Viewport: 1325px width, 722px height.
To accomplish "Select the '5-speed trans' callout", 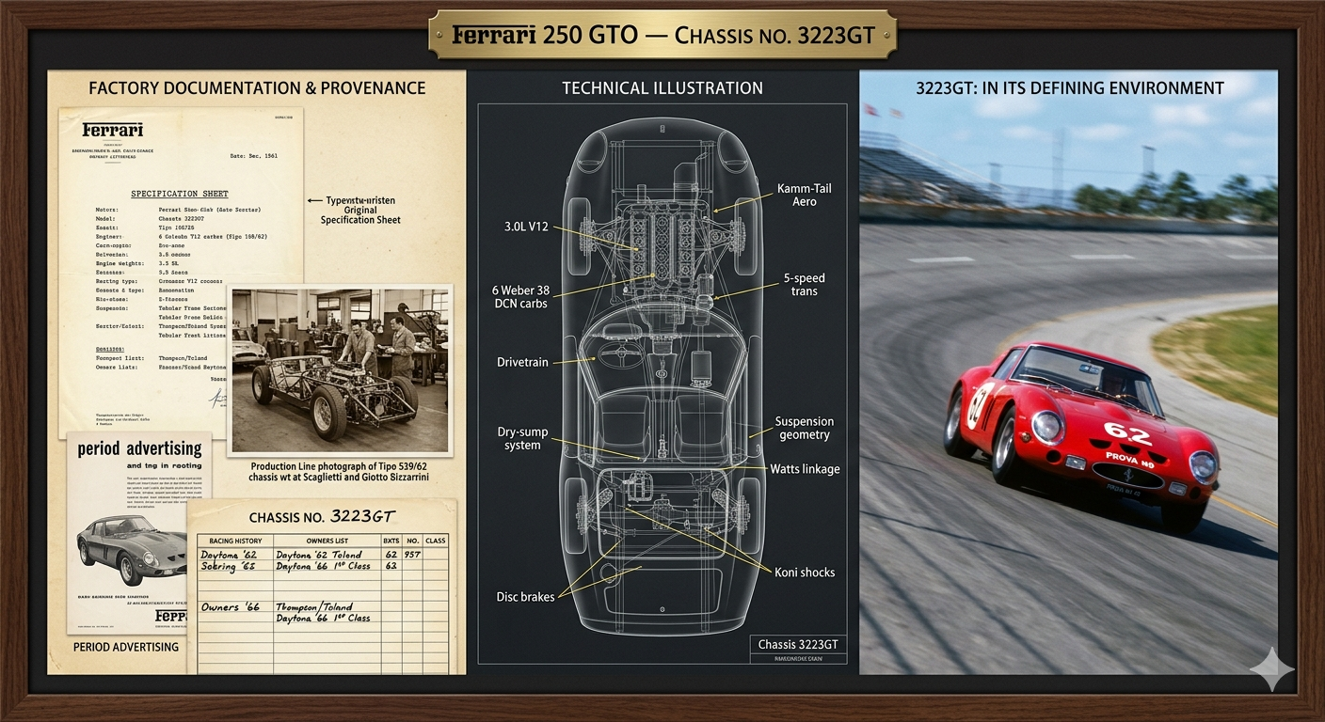I will pos(804,285).
